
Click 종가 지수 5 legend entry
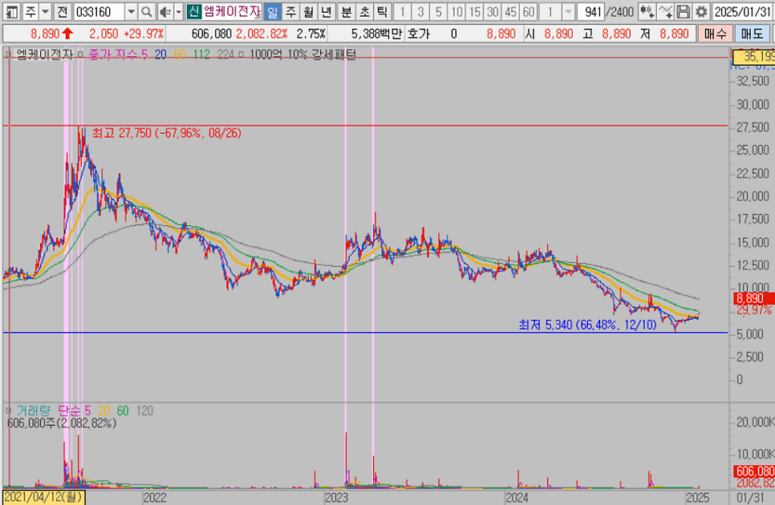pyautogui.click(x=118, y=54)
